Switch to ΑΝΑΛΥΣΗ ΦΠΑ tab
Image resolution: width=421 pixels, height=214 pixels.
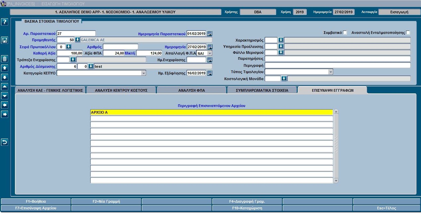pyautogui.click(x=191, y=90)
